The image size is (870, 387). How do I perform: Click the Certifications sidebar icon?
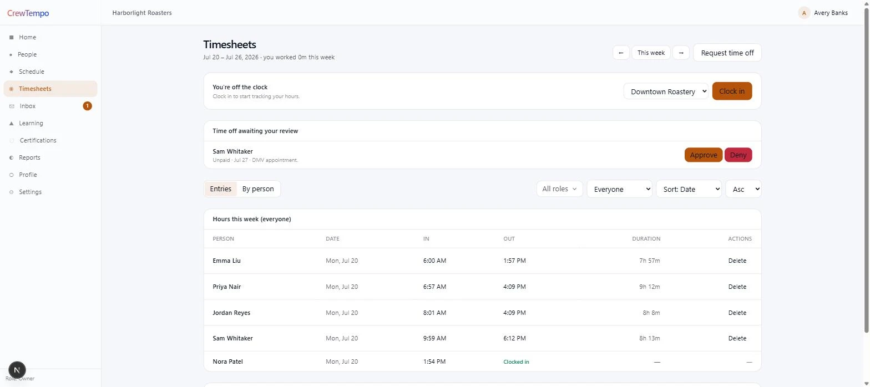coord(12,140)
